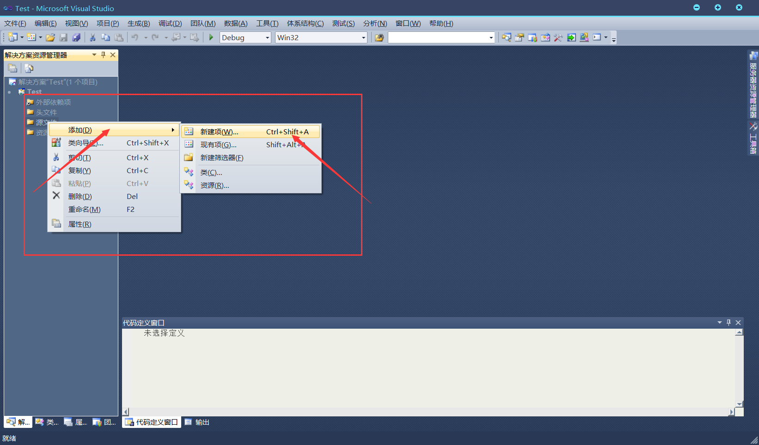
Task: Select 新建项(W)... from the submenu
Action: (x=219, y=132)
